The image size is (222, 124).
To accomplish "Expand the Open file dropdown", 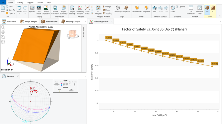I will pos(14,13).
